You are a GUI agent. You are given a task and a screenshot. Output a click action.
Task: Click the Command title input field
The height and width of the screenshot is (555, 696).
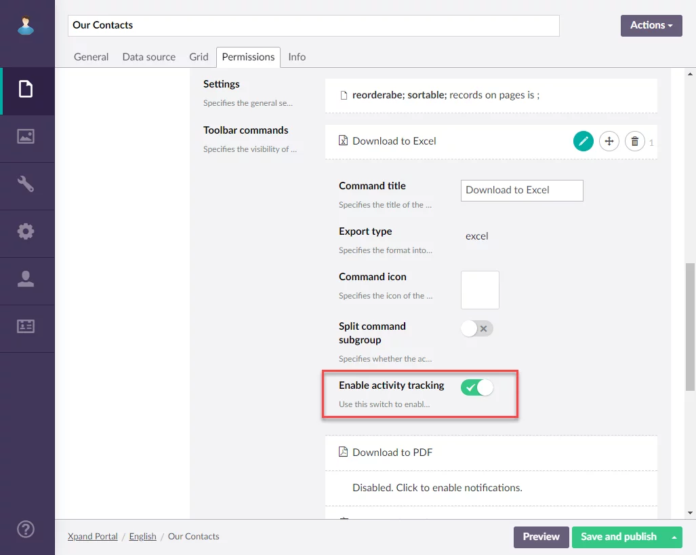coord(522,190)
